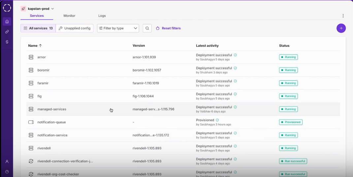This screenshot has height=177, width=353.
Task: Open the link icon in sidebar
Action: [7, 32]
